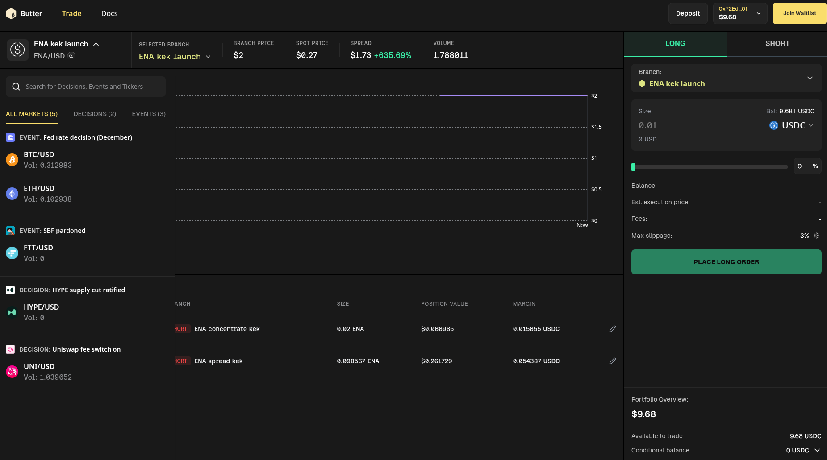Open the Decisions (2) tab
Viewport: 827px width, 460px height.
pos(95,114)
